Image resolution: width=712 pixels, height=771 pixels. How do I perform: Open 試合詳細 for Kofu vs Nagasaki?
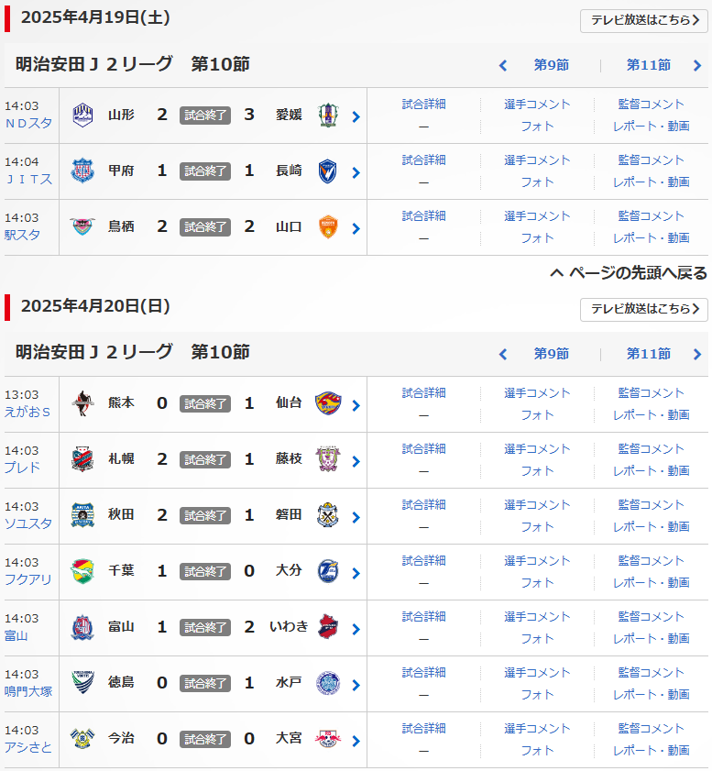[423, 160]
